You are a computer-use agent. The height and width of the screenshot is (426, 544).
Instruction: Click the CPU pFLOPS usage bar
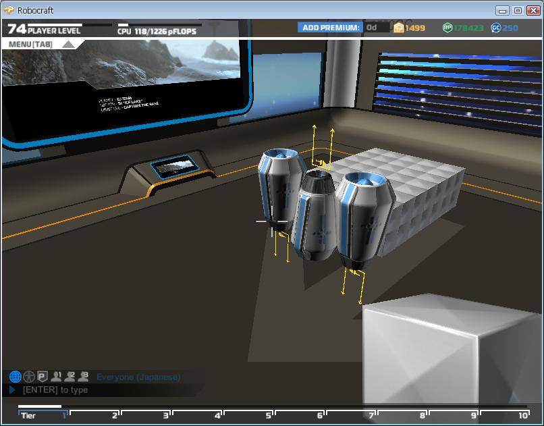pyautogui.click(x=159, y=25)
